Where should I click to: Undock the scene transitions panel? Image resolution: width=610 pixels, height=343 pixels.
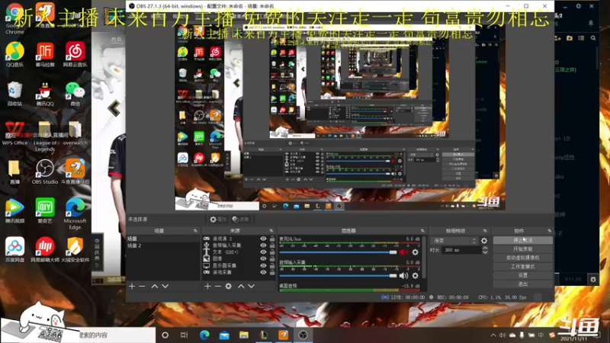[x=485, y=231]
